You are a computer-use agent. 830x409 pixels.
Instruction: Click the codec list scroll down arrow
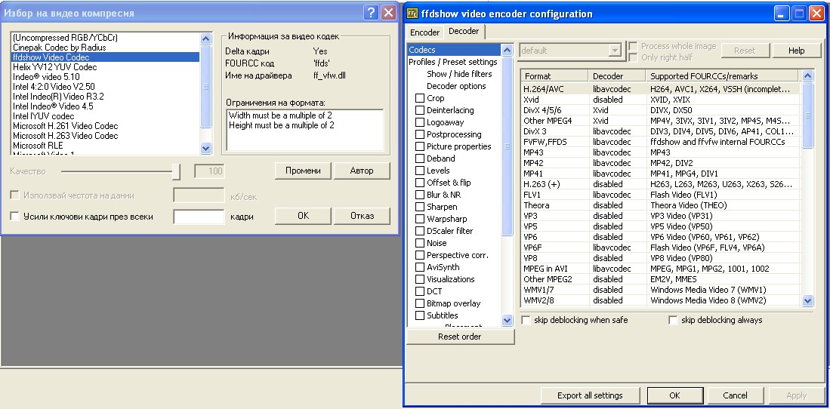point(206,149)
